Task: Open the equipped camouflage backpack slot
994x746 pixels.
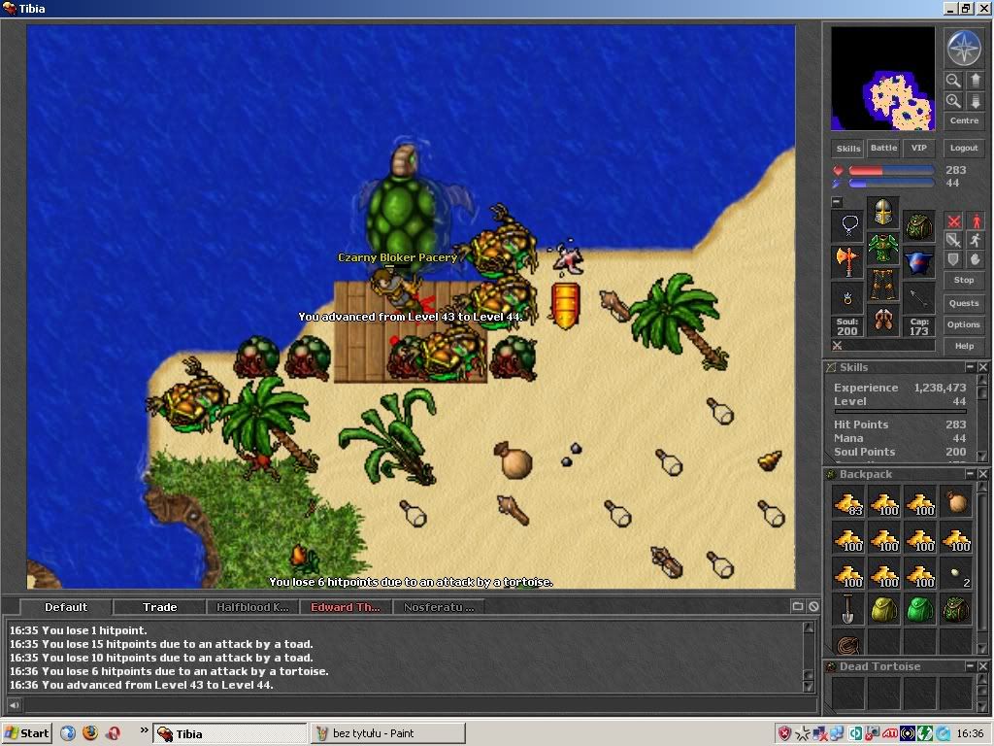Action: point(918,225)
